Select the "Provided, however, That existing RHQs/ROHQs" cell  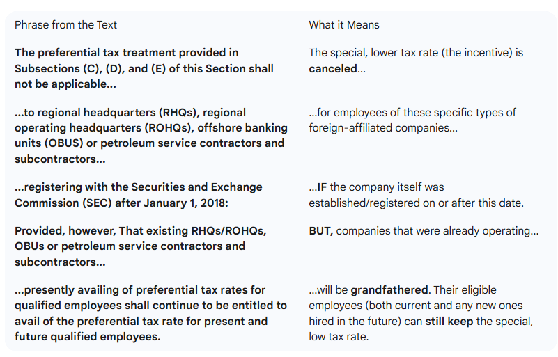coord(140,246)
